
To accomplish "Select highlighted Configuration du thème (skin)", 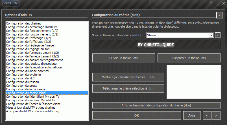I will tap(47, 93).
